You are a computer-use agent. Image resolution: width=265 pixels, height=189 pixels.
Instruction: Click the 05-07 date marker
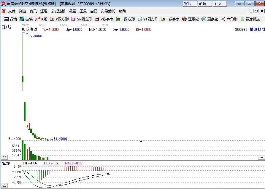(x=25, y=25)
